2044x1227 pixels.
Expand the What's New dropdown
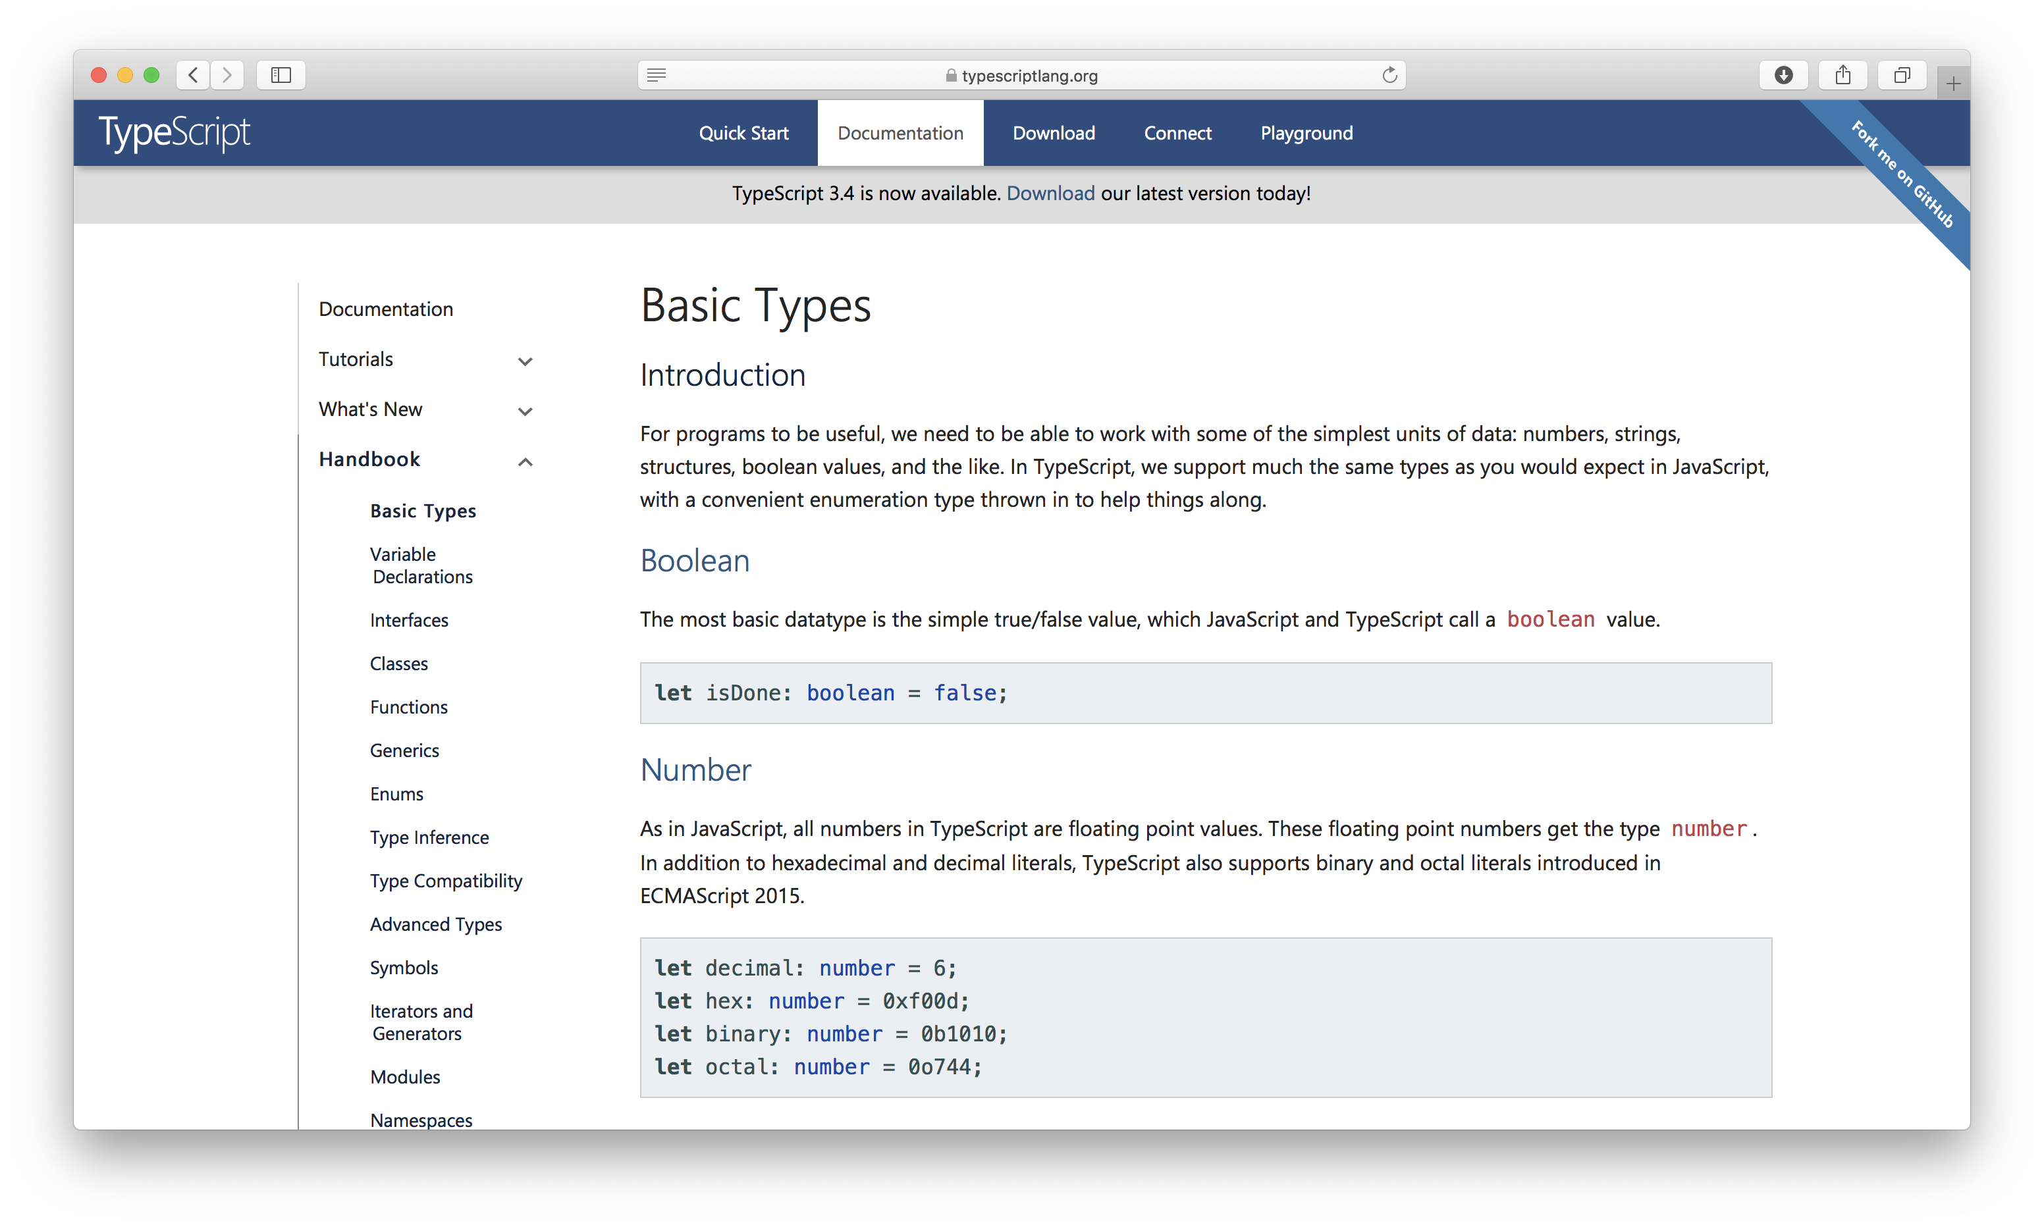pyautogui.click(x=525, y=411)
